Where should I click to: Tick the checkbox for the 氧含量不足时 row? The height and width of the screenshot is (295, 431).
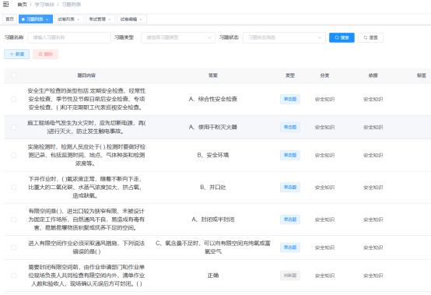point(14,248)
